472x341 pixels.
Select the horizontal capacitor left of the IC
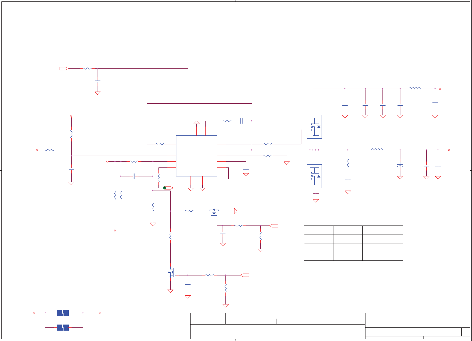[134, 176]
